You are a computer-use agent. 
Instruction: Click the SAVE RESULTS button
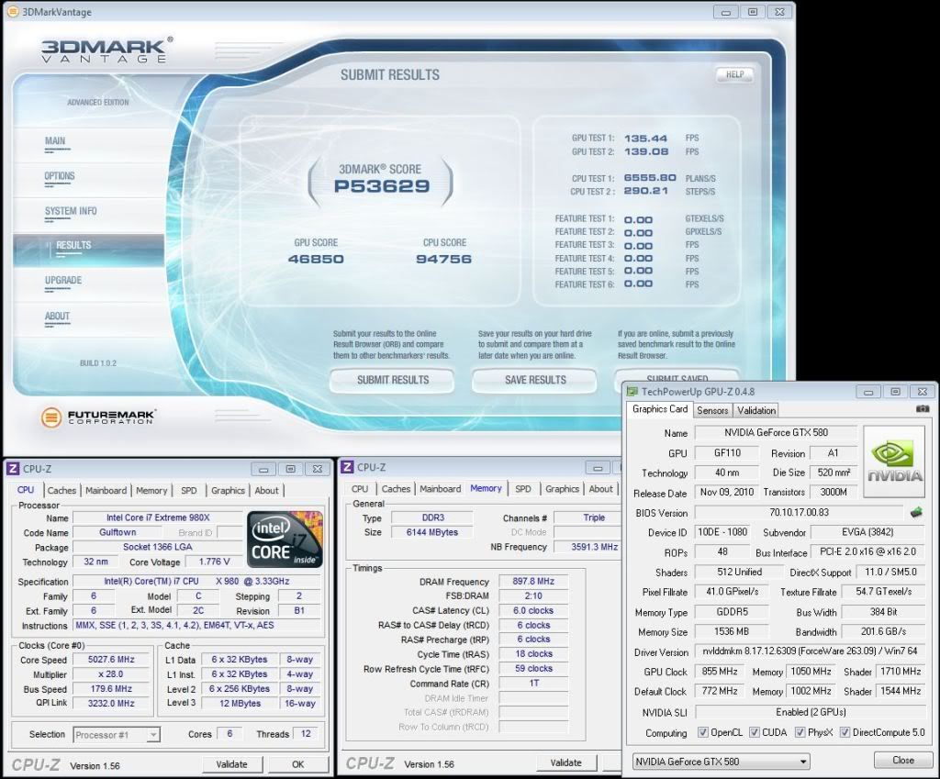535,380
